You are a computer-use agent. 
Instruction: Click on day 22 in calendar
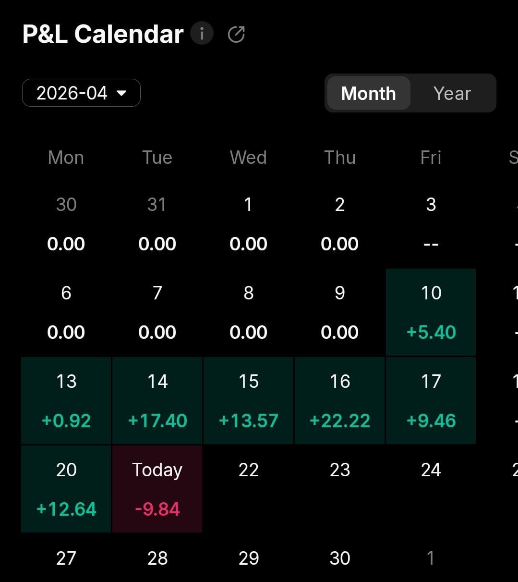coord(248,481)
